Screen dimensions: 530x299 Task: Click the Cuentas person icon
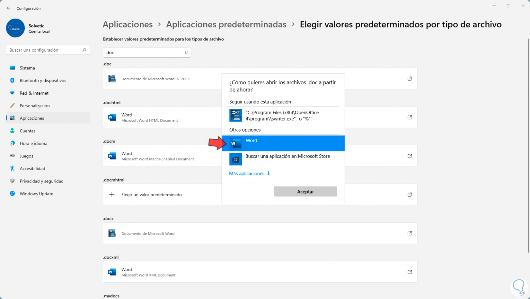(x=12, y=131)
